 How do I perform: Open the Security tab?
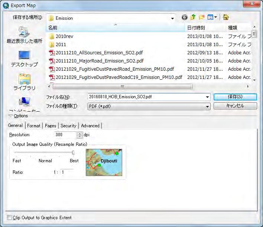point(68,126)
